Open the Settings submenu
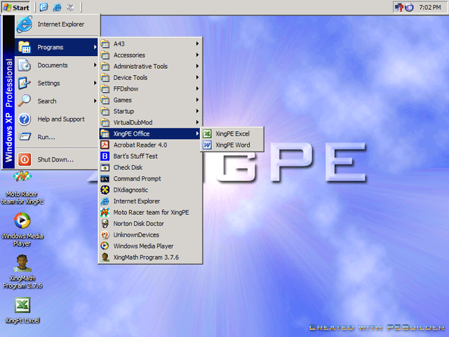 (56, 84)
